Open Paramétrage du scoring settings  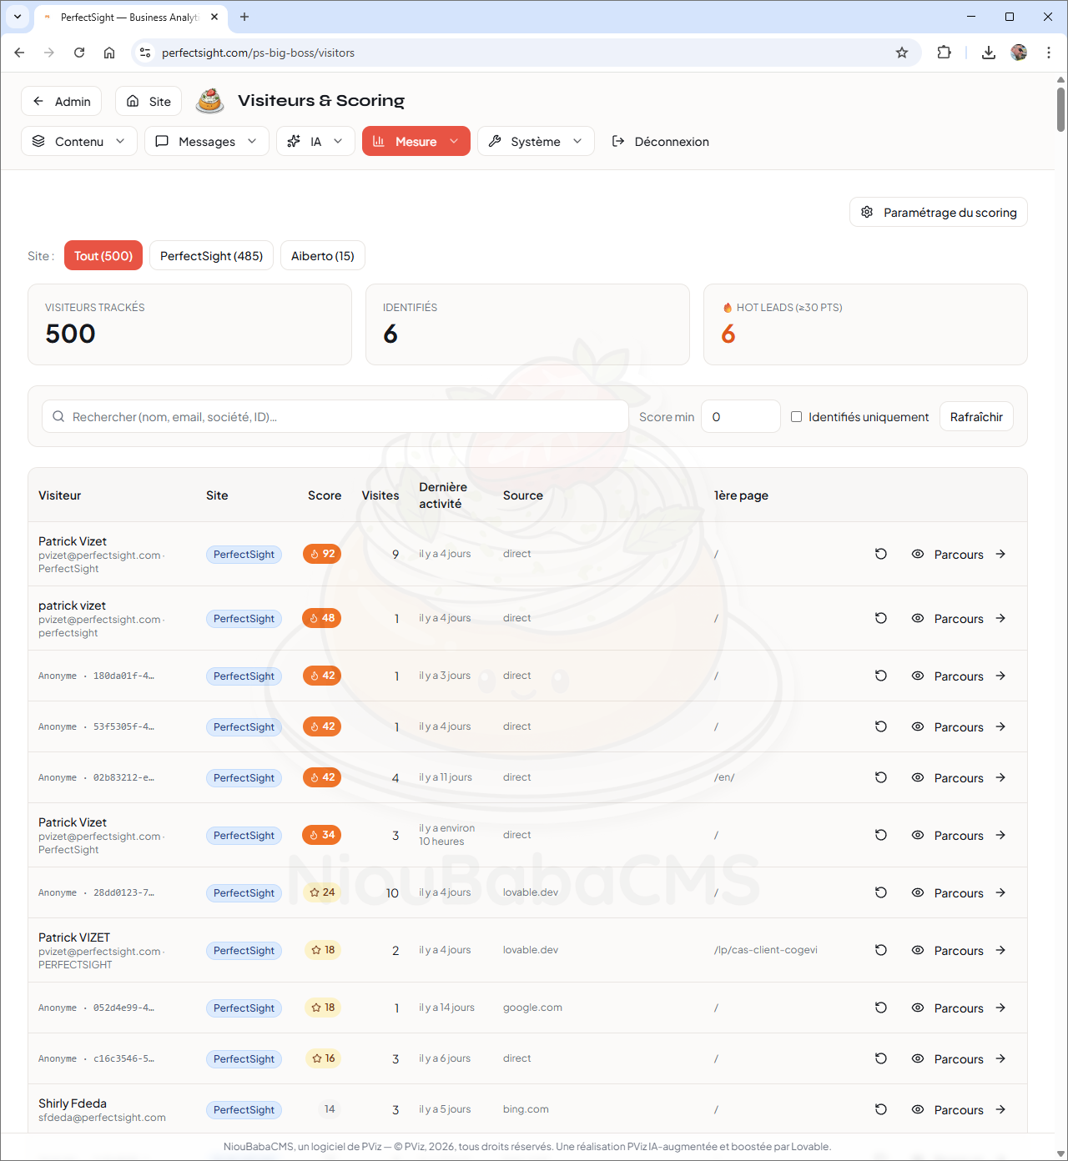pyautogui.click(x=939, y=212)
